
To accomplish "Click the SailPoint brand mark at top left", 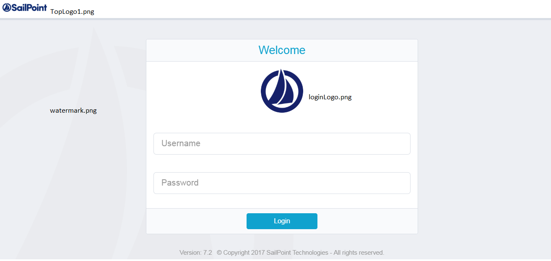I will click(x=25, y=8).
